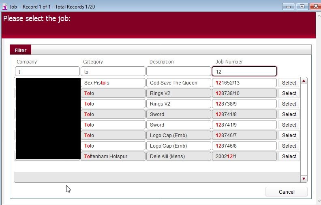The width and height of the screenshot is (321, 205).
Task: Click the 200212/1 job number cell
Action: click(x=244, y=156)
